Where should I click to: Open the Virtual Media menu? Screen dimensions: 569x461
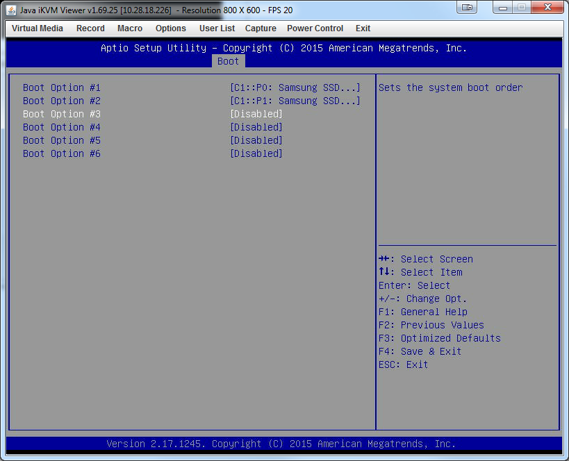click(x=38, y=28)
